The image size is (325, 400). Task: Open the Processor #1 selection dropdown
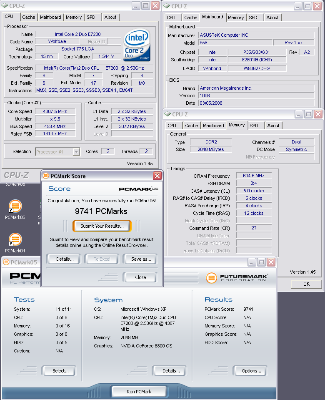click(76, 152)
